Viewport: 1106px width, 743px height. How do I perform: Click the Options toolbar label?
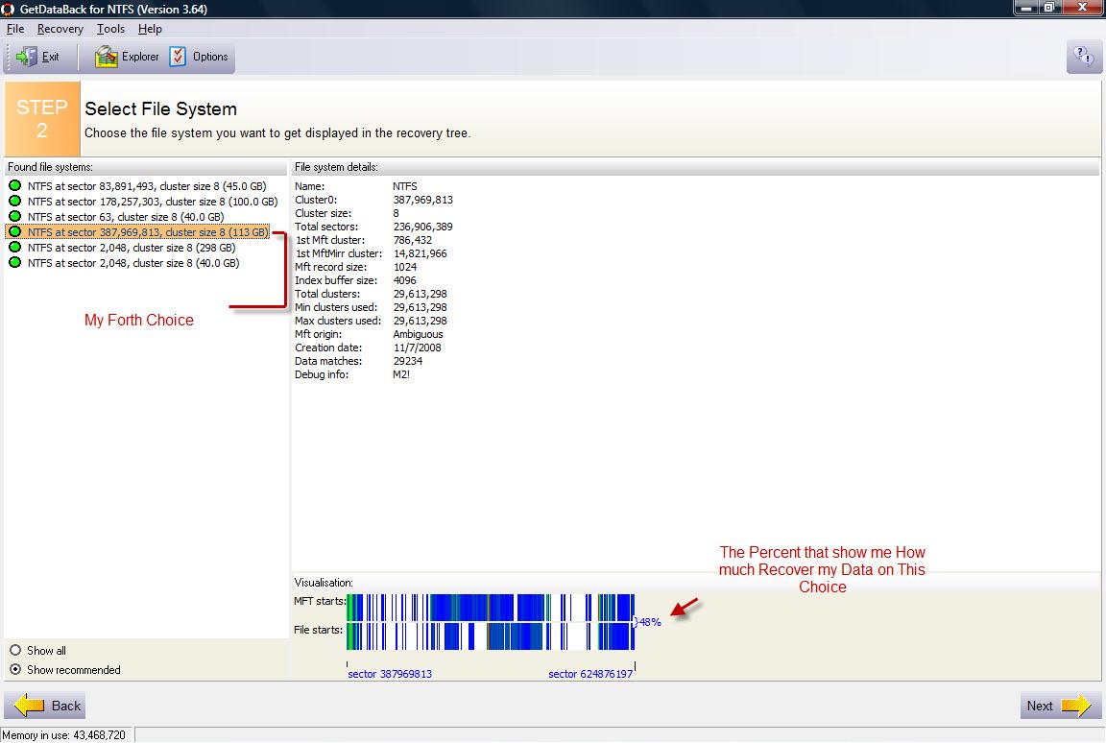tap(210, 57)
